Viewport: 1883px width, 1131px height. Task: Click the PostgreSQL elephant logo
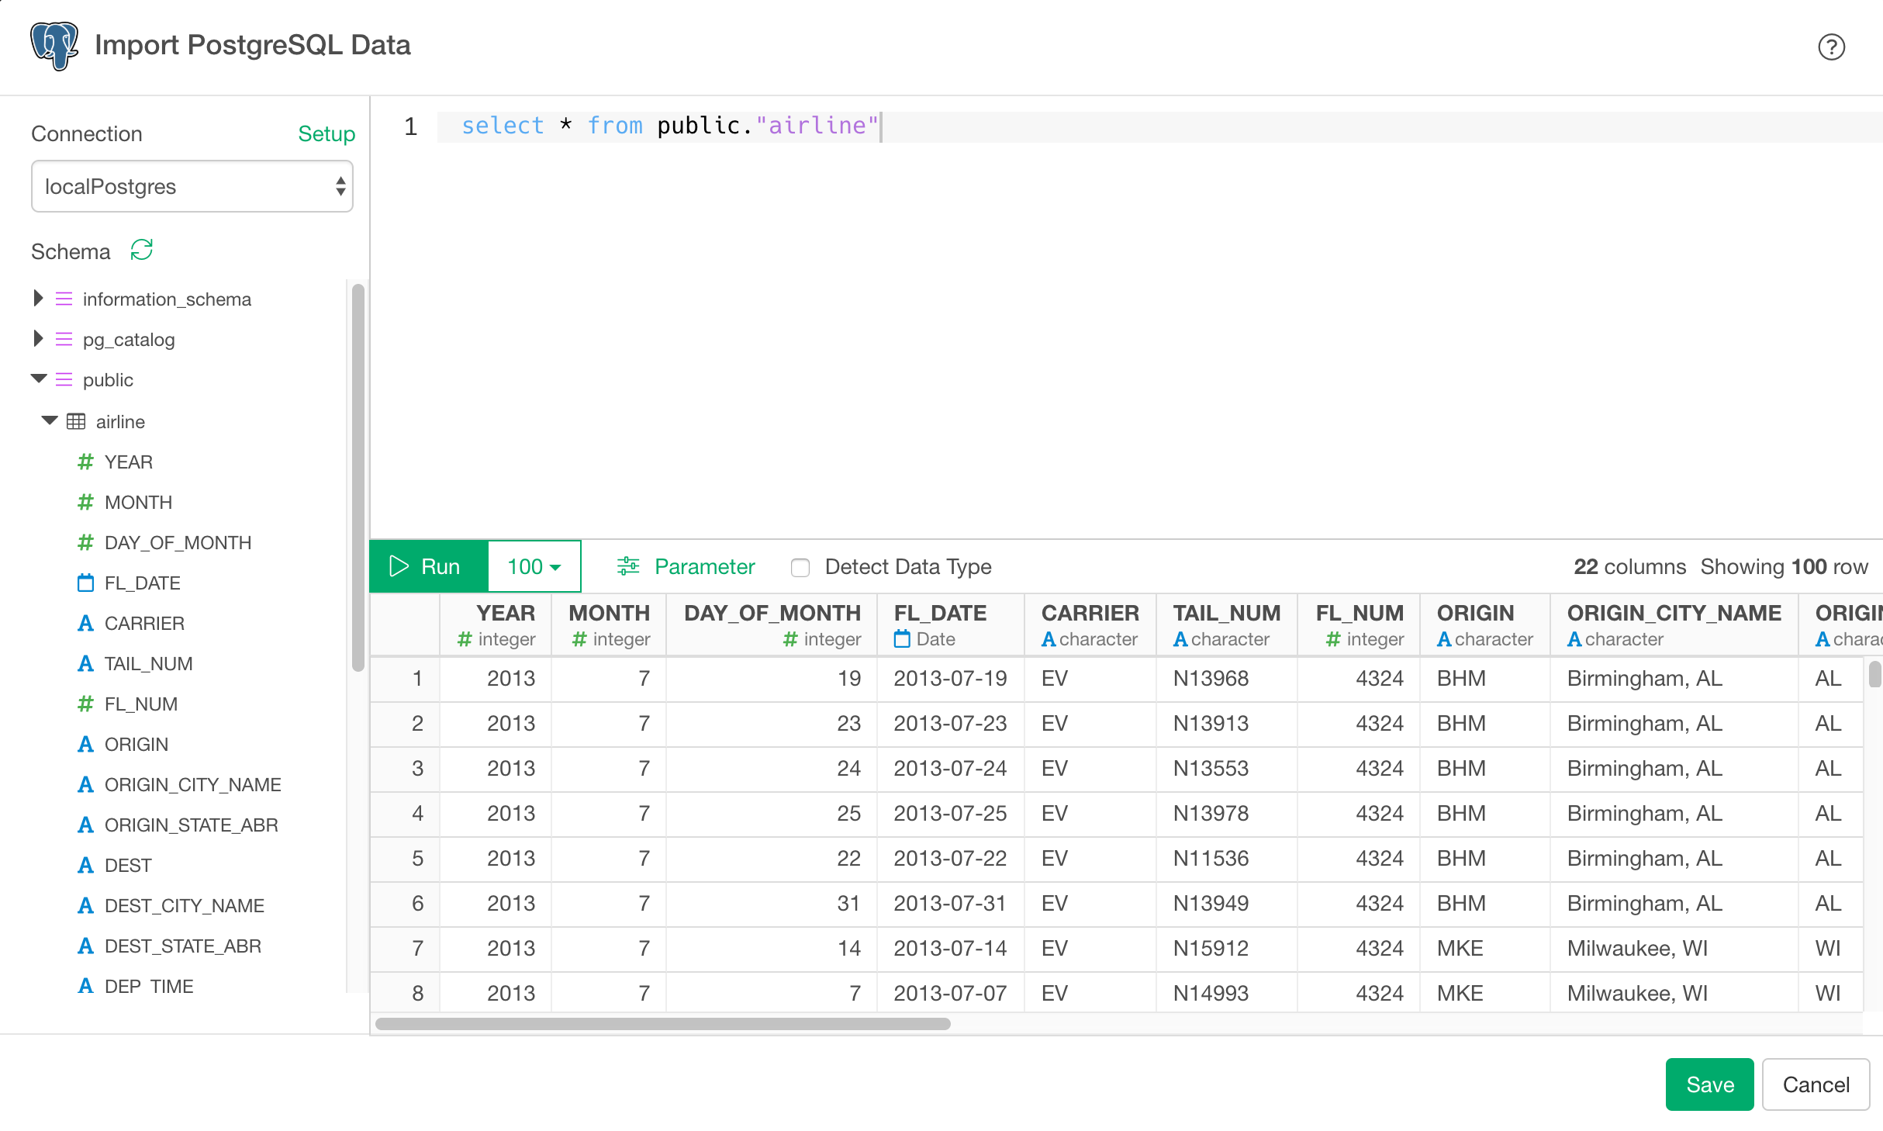point(54,45)
